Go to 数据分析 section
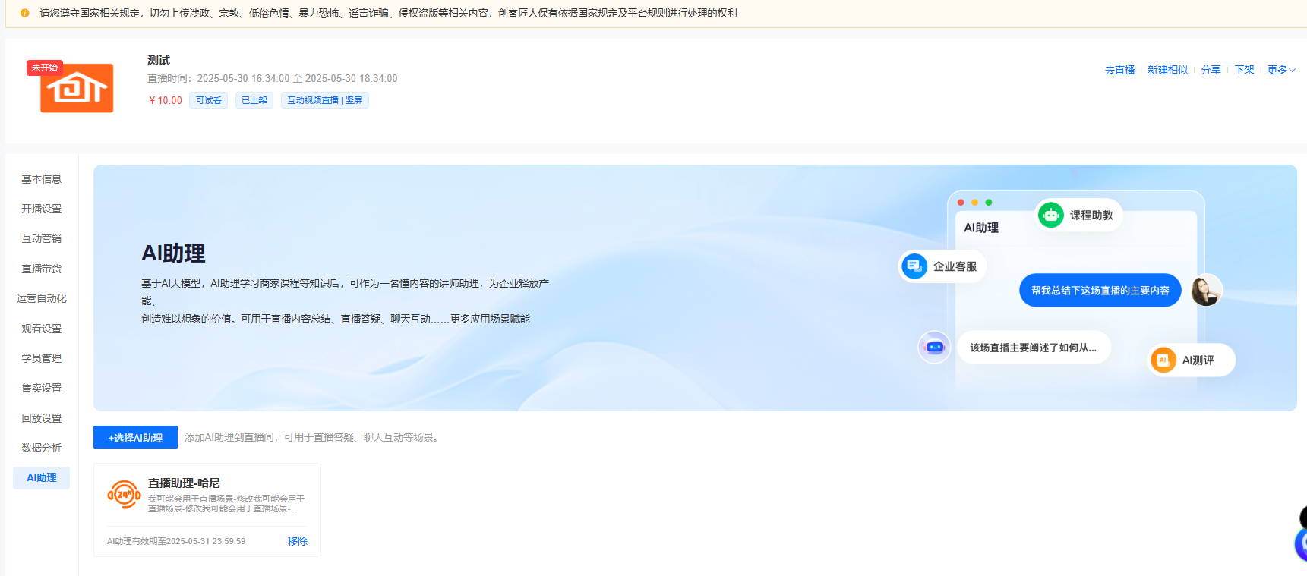 [42, 448]
